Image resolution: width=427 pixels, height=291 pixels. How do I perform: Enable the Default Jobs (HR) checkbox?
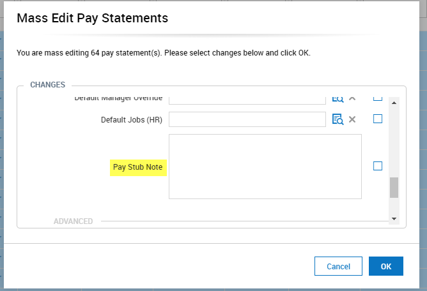(x=378, y=119)
